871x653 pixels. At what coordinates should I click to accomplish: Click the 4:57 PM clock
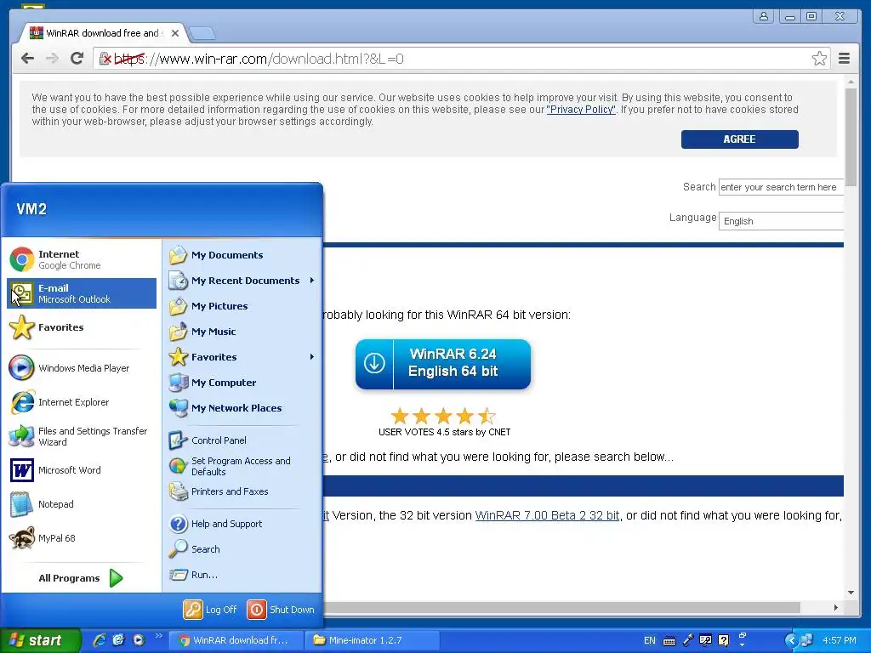pyautogui.click(x=840, y=640)
